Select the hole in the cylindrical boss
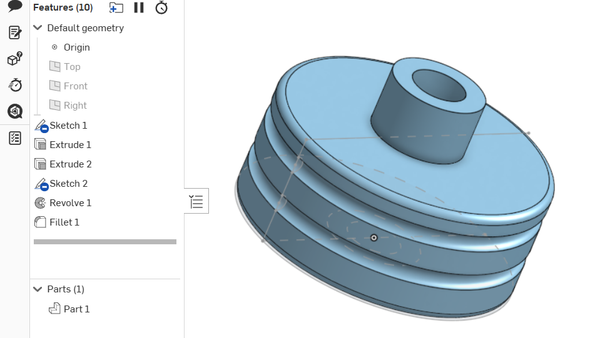600x338 pixels. [439, 86]
